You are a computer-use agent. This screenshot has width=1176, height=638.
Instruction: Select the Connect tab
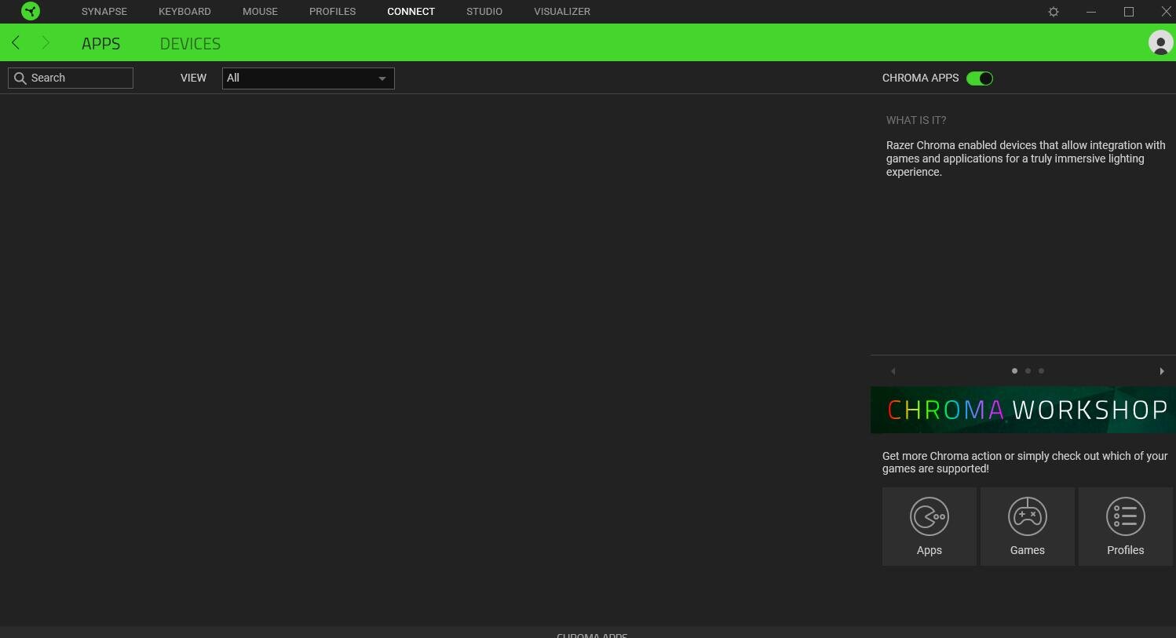click(x=411, y=12)
